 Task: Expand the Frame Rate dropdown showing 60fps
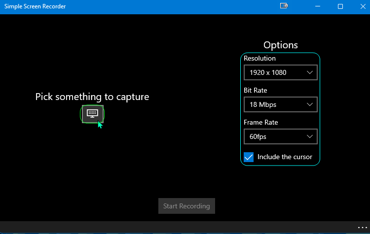point(281,136)
